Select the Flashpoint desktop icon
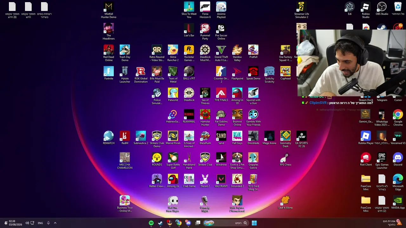Image resolution: width=406 pixels, height=228 pixels. [x=237, y=73]
